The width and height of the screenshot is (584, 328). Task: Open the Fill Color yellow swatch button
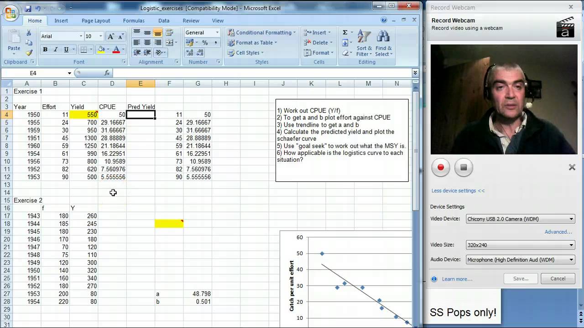[101, 50]
